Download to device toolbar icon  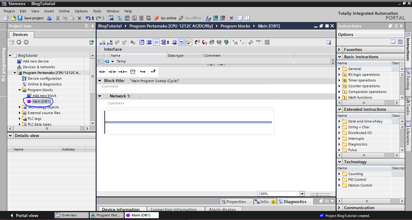(x=127, y=18)
